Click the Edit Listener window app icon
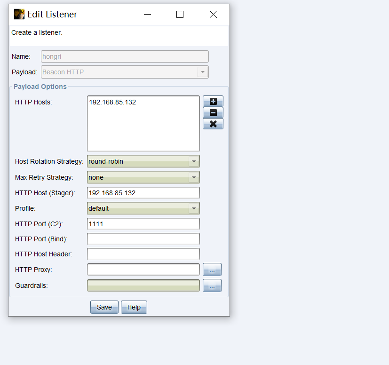389x365 pixels. [19, 14]
